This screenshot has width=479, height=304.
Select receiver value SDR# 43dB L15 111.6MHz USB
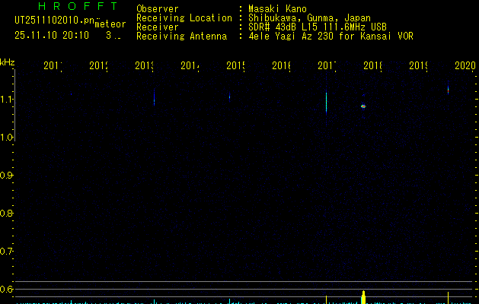pyautogui.click(x=318, y=27)
